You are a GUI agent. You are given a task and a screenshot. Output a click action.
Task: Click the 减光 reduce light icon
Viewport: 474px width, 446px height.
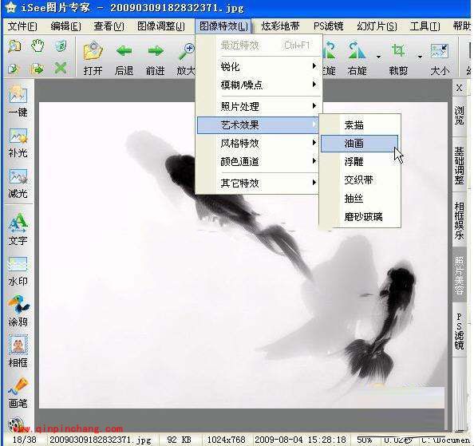tap(18, 176)
